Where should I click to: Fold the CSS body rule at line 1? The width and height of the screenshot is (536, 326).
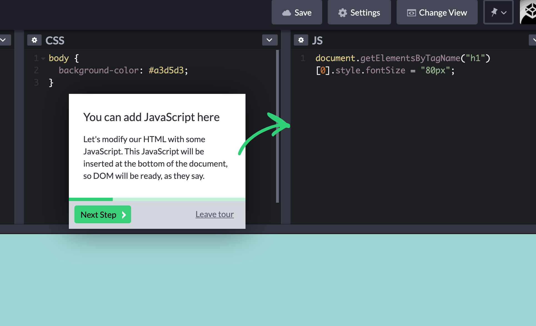(43, 58)
